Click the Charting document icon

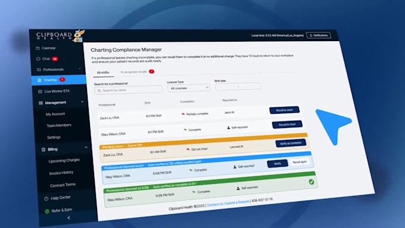39,80
